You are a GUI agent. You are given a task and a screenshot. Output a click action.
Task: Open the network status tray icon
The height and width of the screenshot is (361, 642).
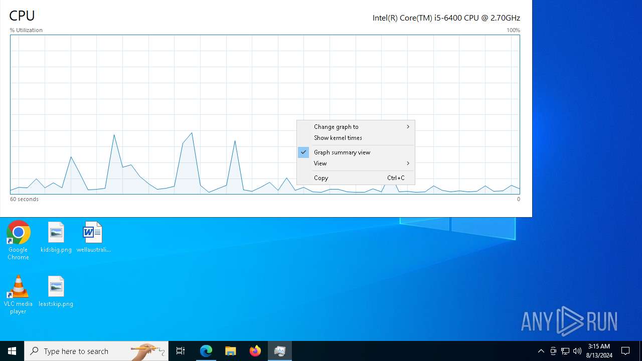tap(565, 351)
